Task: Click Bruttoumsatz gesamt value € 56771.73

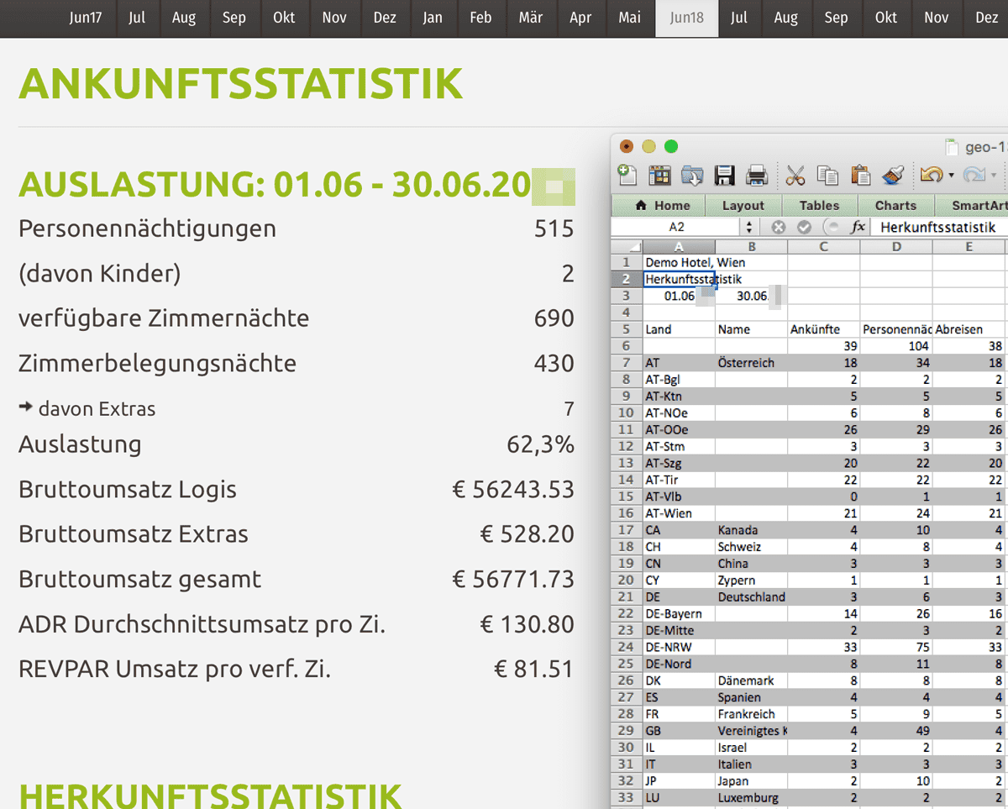Action: coord(513,579)
